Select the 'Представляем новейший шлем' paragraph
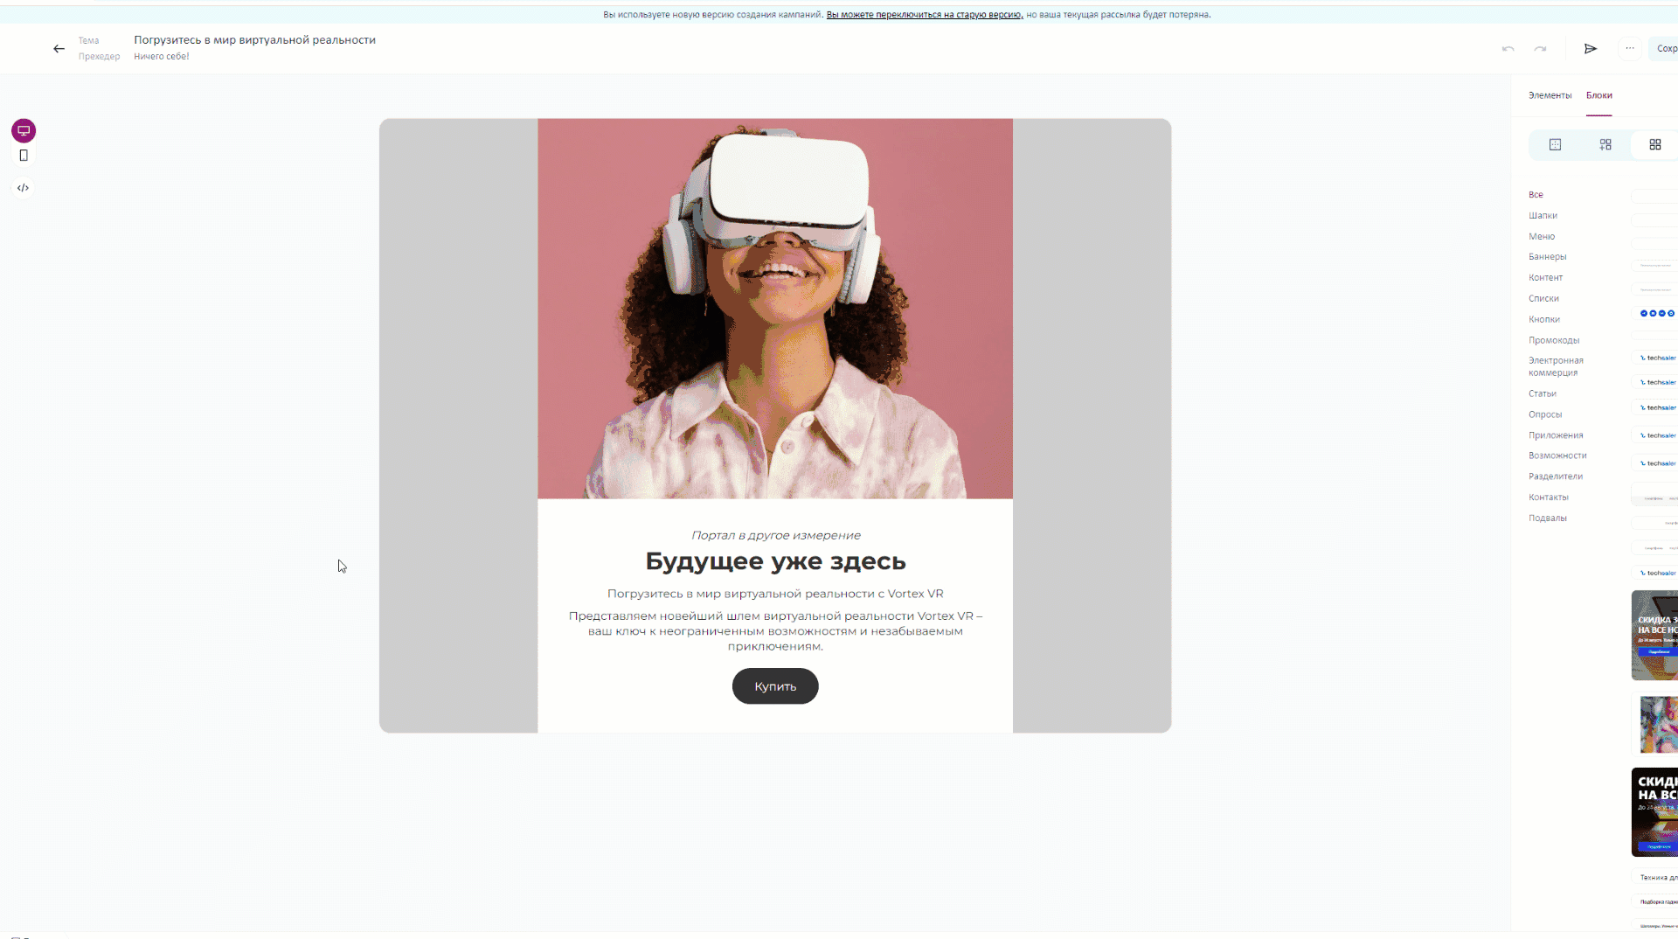Viewport: 1678px width, 939px height. 775,631
